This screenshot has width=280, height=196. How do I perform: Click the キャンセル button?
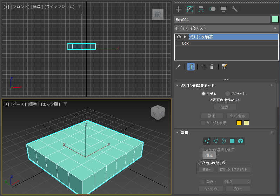coord(238,116)
